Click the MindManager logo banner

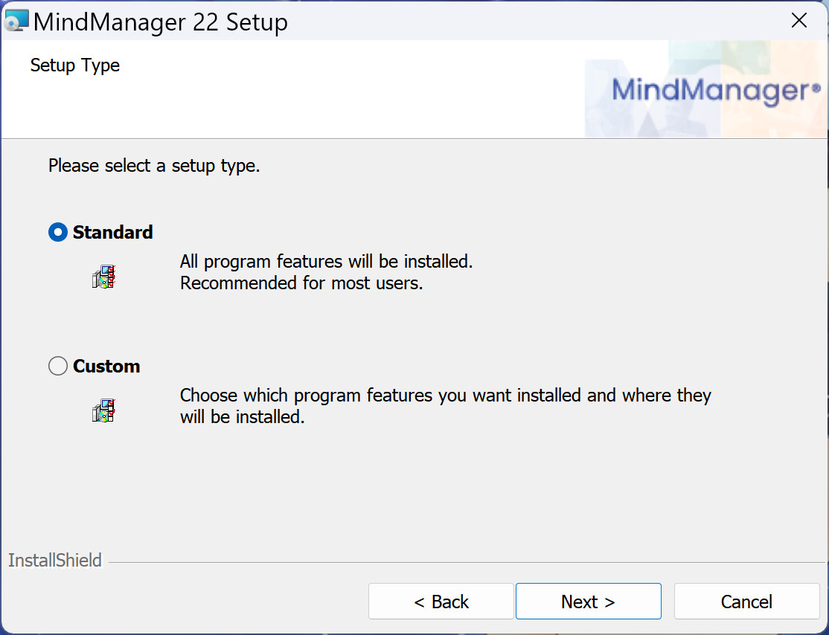pyautogui.click(x=705, y=89)
